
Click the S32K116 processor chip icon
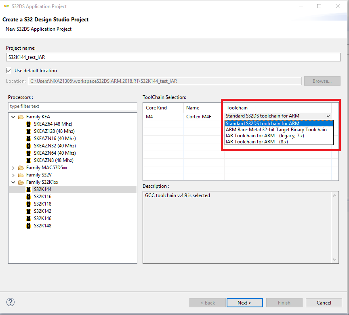coord(28,197)
